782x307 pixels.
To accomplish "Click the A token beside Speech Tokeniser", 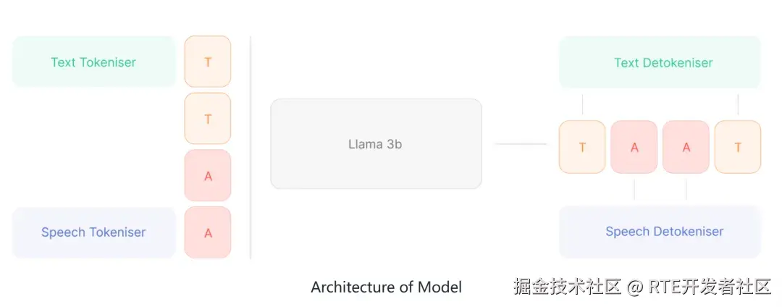I will click(208, 232).
